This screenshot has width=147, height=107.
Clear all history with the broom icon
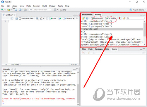124,18
